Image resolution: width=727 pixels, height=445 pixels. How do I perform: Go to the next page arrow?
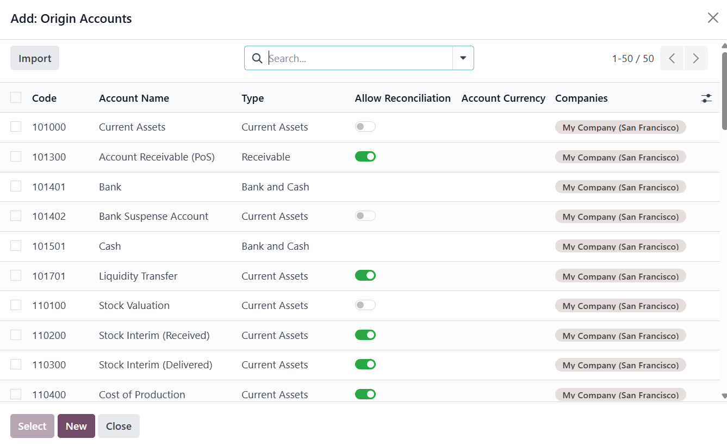pyautogui.click(x=696, y=58)
